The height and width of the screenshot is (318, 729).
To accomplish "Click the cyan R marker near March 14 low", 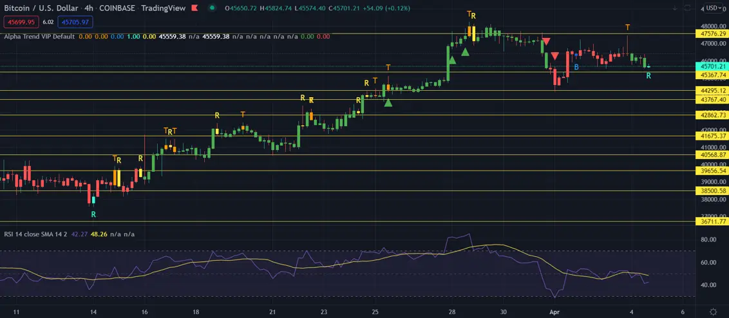I will click(93, 214).
